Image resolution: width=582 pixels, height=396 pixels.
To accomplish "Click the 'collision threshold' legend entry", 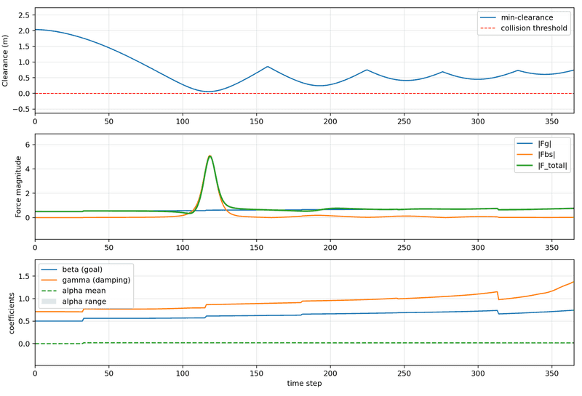I will (523, 28).
